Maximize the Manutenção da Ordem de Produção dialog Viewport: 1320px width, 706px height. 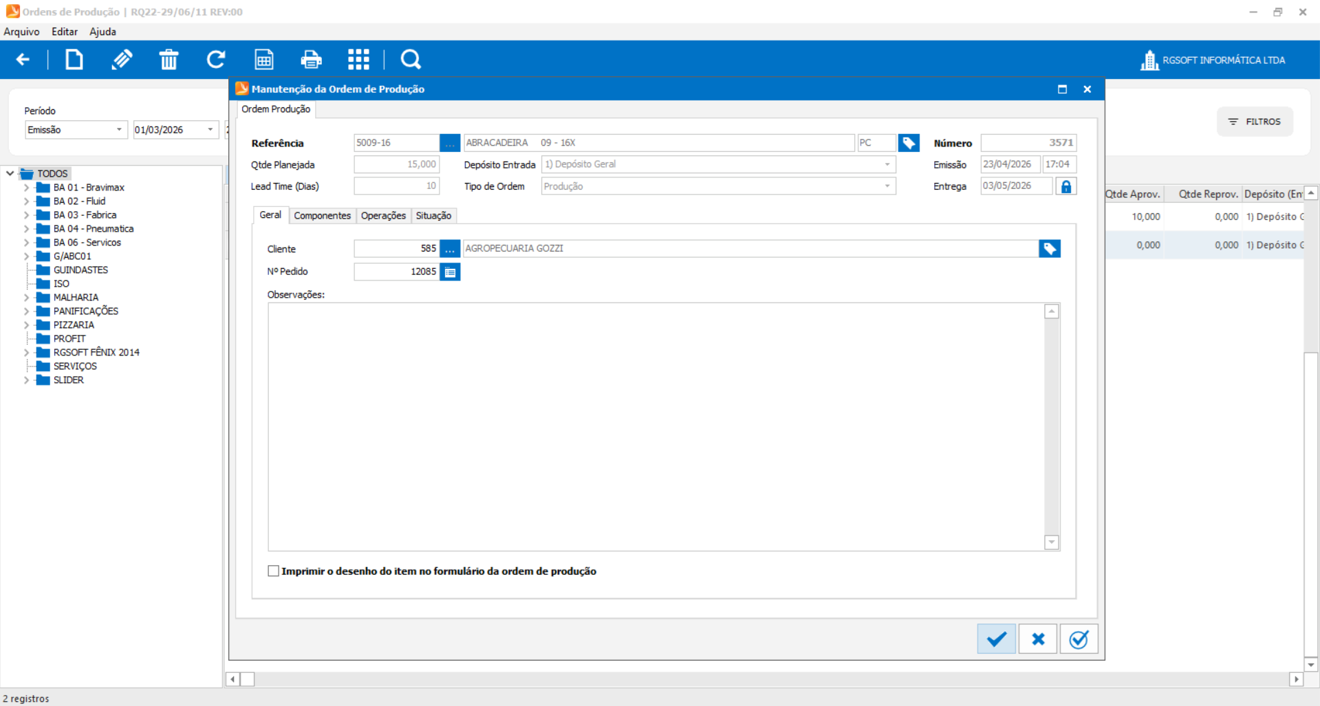[x=1062, y=89]
